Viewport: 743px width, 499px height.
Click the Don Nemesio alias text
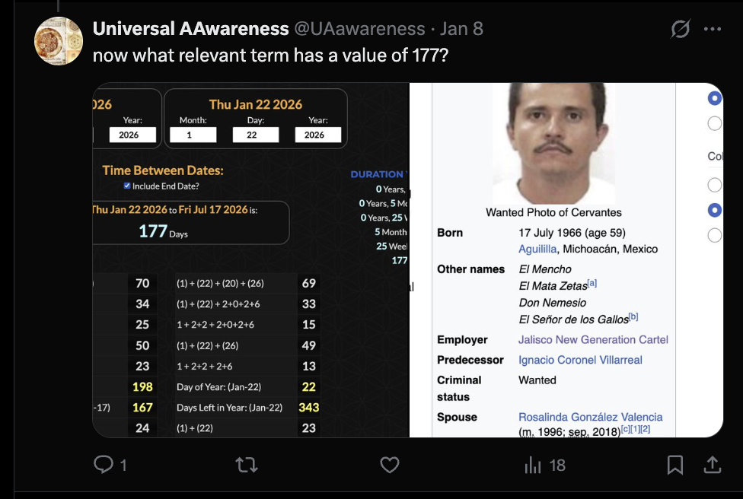click(553, 303)
